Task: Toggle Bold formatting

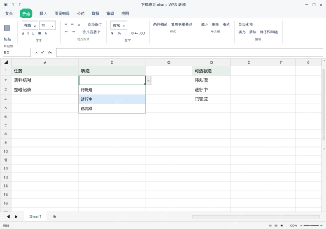Action: click(23, 33)
